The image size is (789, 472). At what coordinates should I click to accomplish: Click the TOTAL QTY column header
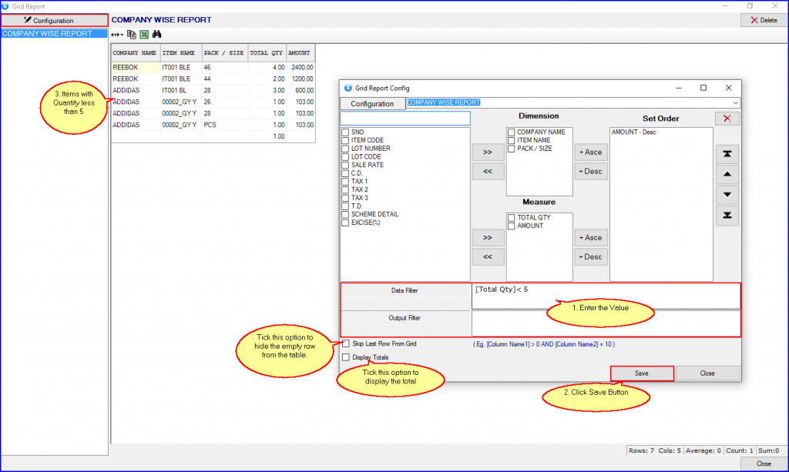coord(267,53)
